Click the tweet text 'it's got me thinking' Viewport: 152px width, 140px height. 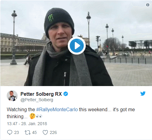click(71, 113)
